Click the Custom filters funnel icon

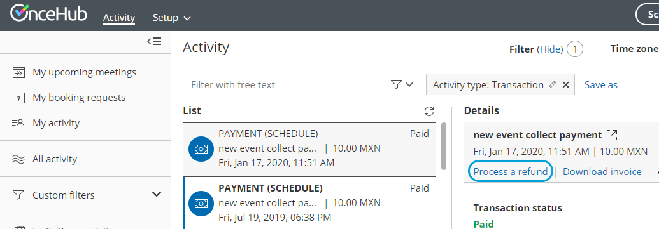point(18,195)
